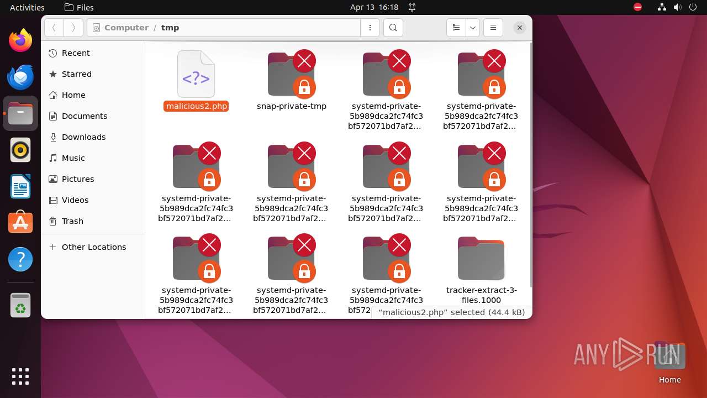
Task: Click the Starred star icon in sidebar
Action: tap(53, 74)
